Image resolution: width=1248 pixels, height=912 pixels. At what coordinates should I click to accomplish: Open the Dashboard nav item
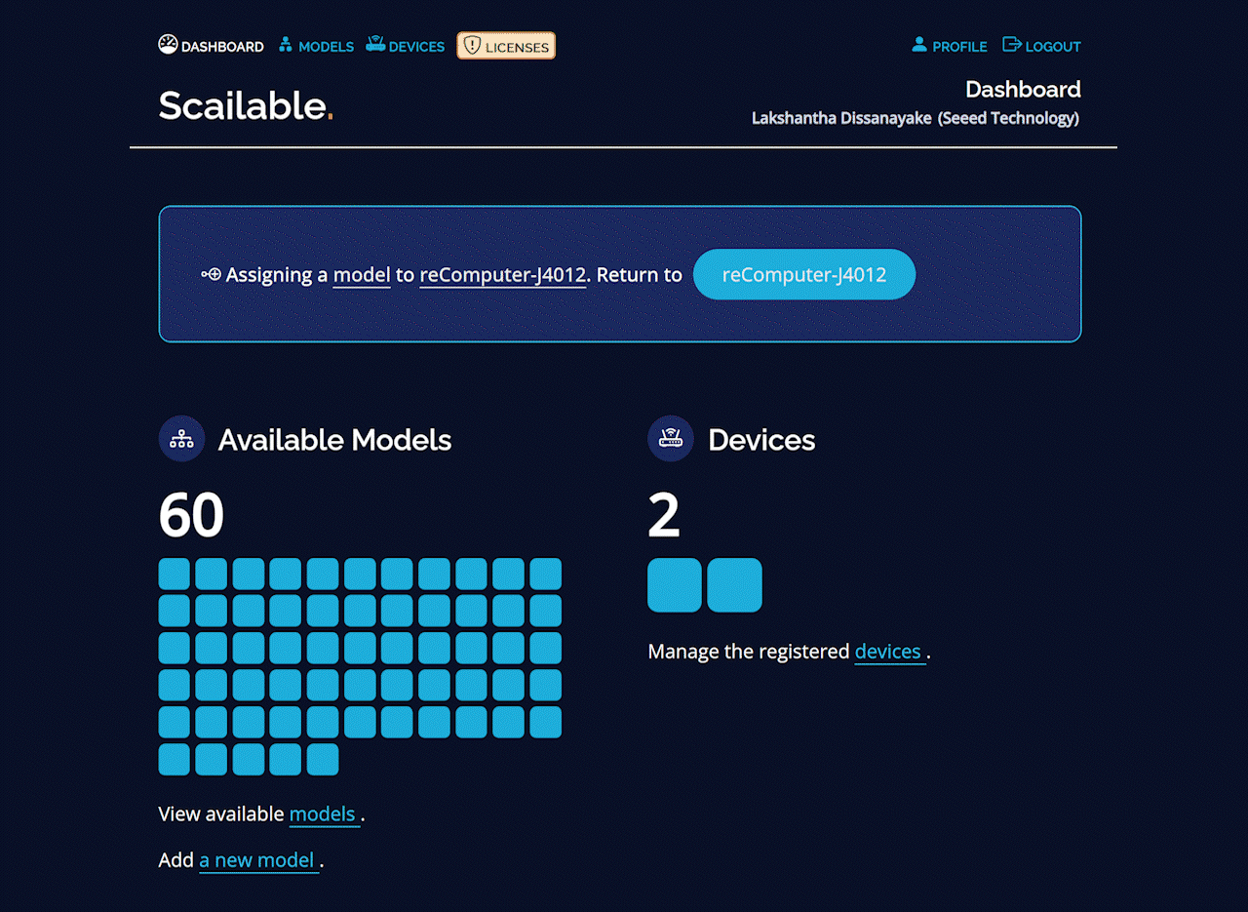click(211, 46)
